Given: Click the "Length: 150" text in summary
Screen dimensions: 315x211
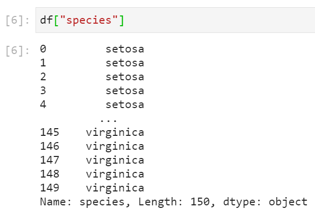Looking at the screenshot, I should [x=174, y=202].
